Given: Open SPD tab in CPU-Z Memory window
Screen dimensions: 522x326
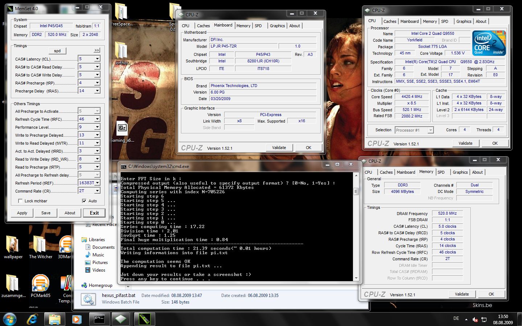Looking at the screenshot, I should [x=441, y=172].
